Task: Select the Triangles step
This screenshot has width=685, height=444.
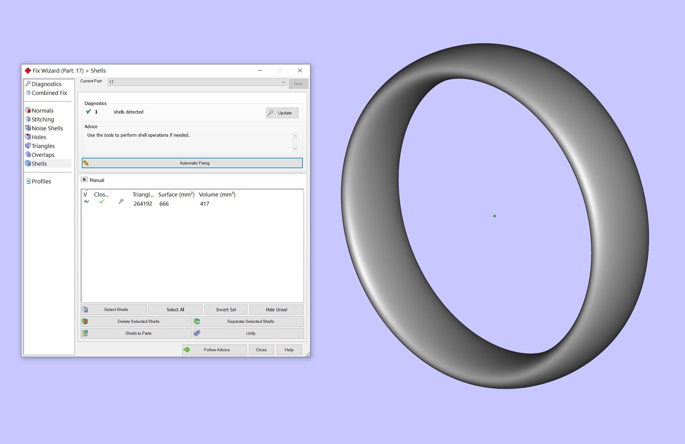Action: pos(43,146)
